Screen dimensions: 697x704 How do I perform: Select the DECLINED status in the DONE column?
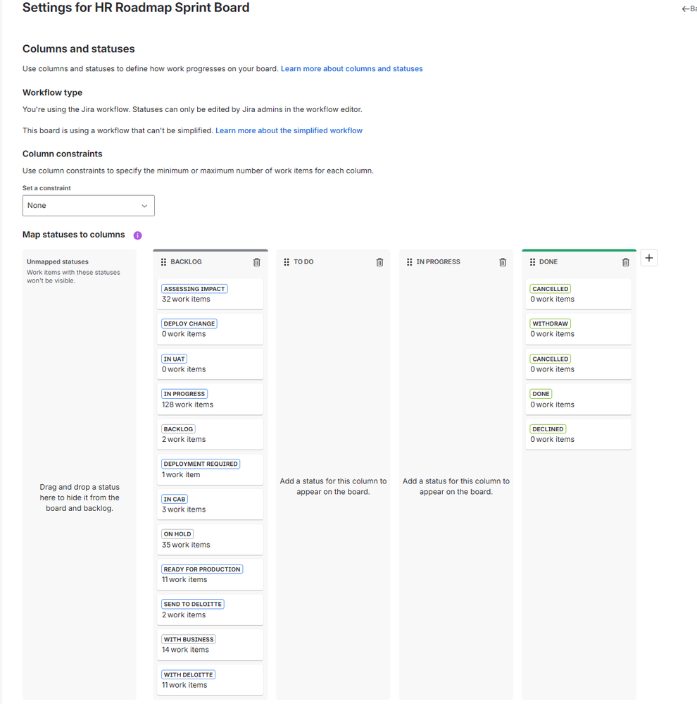tap(578, 433)
